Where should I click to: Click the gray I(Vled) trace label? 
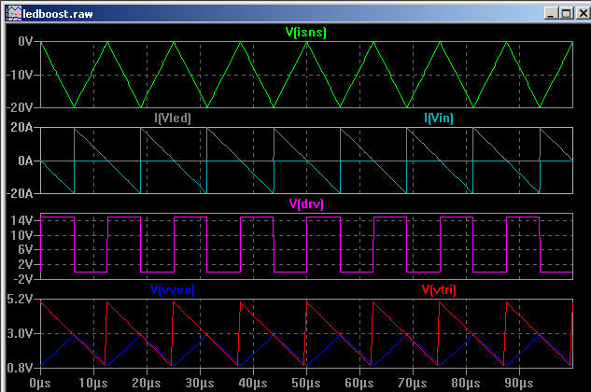173,118
